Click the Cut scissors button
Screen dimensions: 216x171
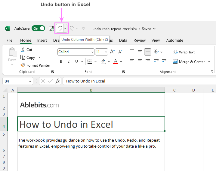(x=26, y=50)
